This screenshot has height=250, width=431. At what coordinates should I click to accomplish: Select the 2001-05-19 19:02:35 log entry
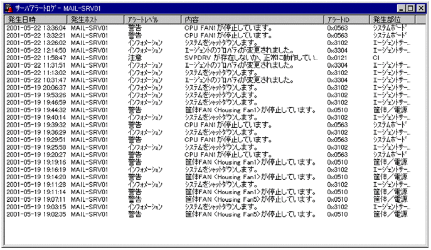tap(215, 214)
